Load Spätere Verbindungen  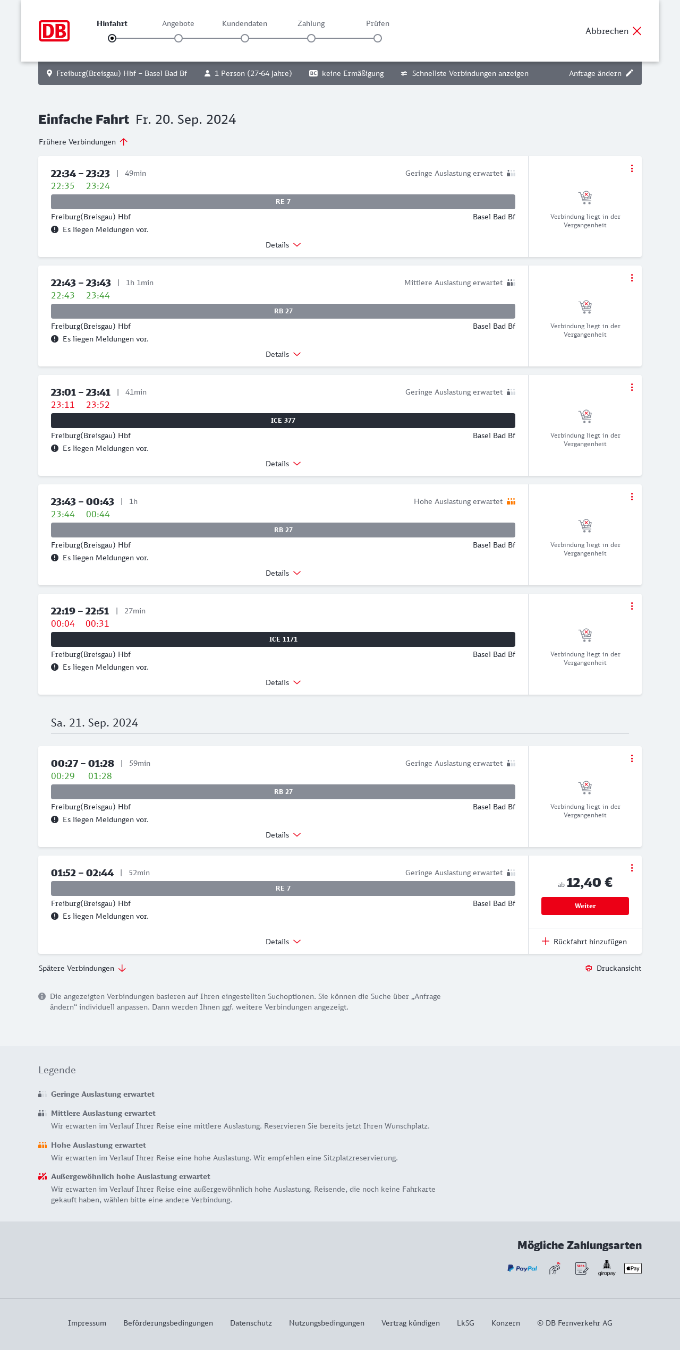(82, 968)
